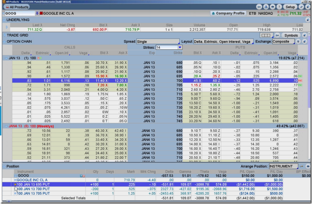Image resolution: width=312 pixels, height=204 pixels.
Task: Open help question mark icon
Action: coord(279,7)
